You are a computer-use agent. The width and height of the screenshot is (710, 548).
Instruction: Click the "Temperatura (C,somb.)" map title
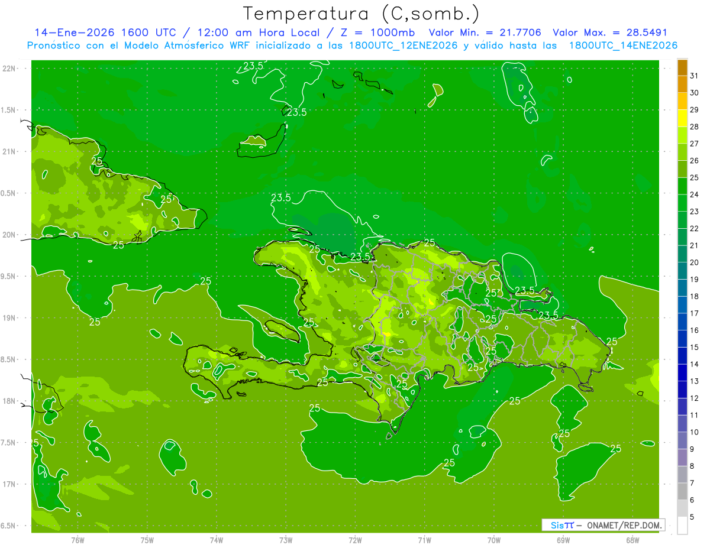coord(362,14)
